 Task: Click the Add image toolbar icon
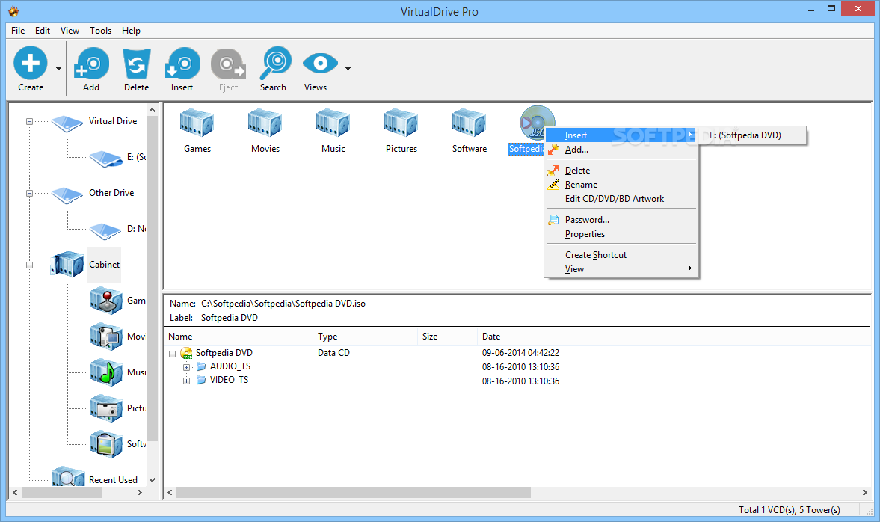[91, 63]
